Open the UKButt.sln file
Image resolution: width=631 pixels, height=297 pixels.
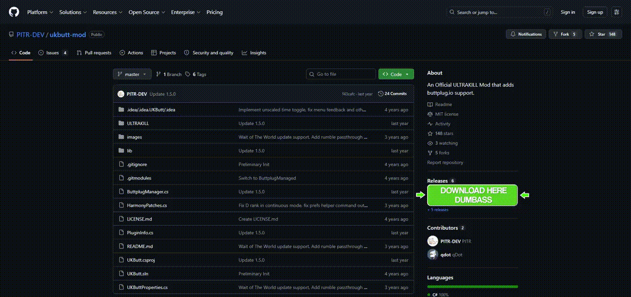pos(137,274)
